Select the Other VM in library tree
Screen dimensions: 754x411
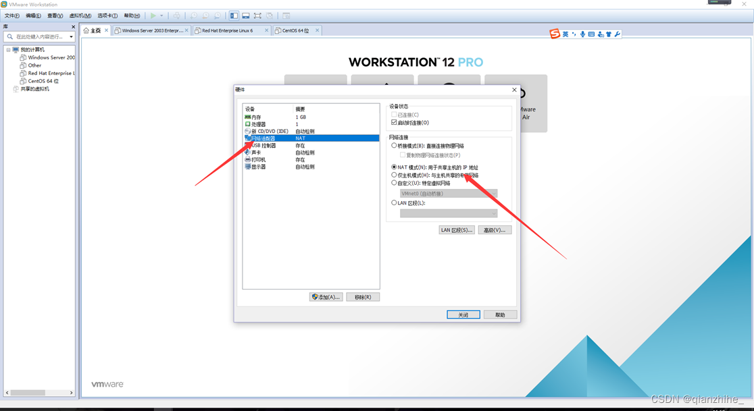[31, 65]
